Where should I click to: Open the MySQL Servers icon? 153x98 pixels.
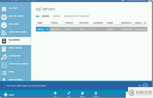click(4, 49)
